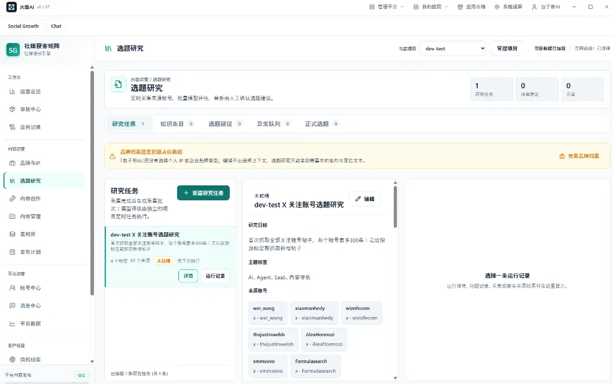Click the store icon beside 应用市场

click(460, 7)
